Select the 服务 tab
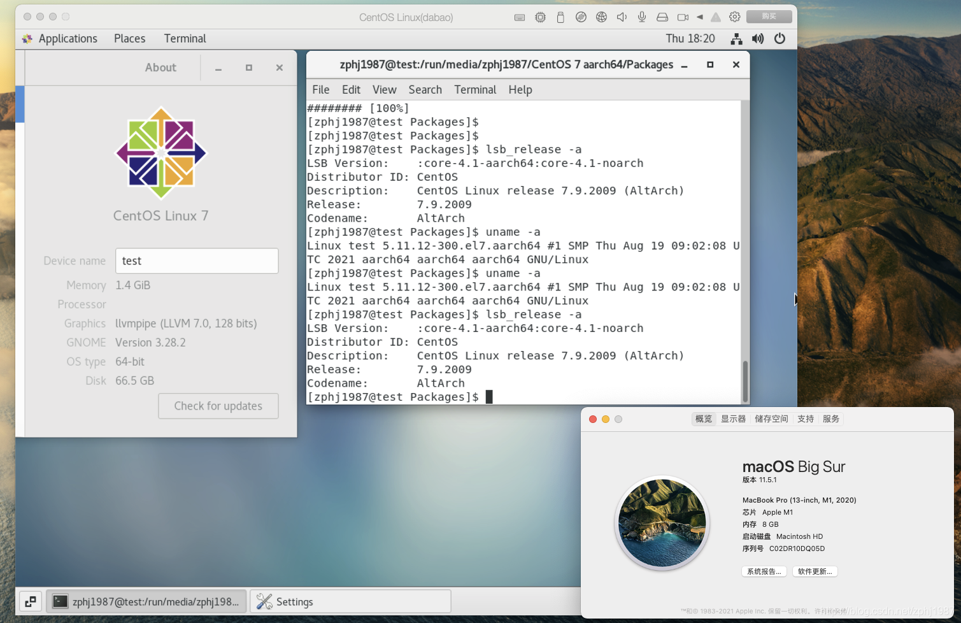The height and width of the screenshot is (623, 961). pyautogui.click(x=831, y=419)
